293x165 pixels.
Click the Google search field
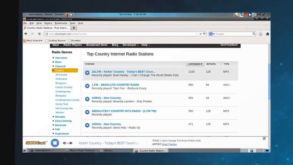(x=233, y=34)
